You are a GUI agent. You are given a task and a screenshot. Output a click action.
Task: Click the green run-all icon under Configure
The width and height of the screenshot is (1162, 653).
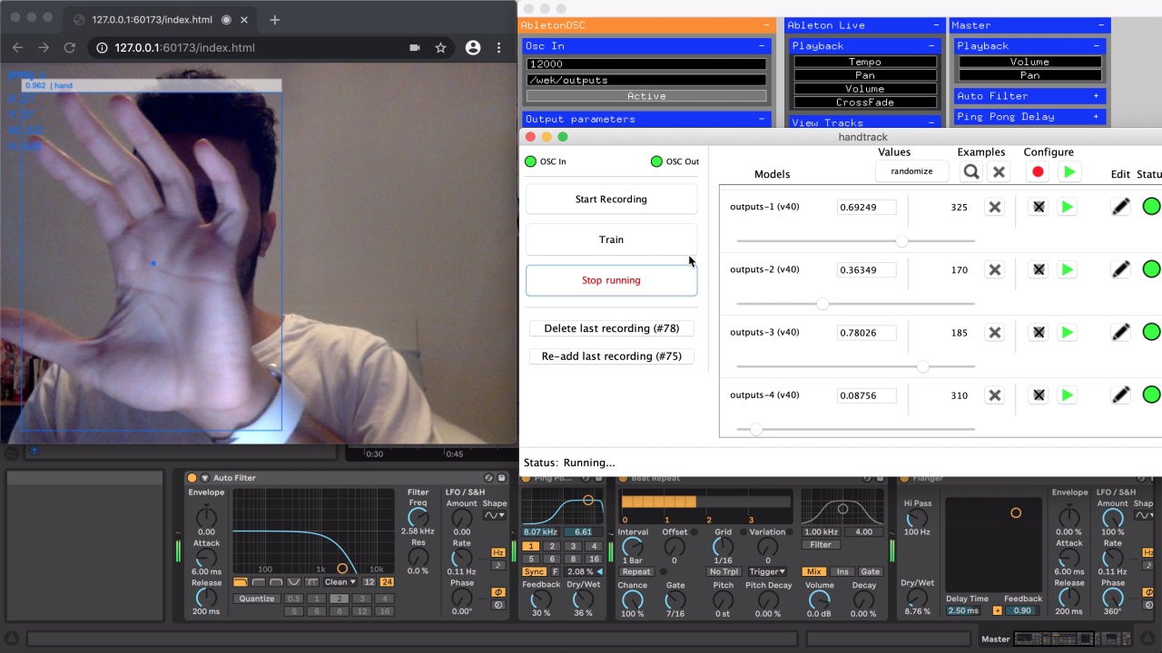coord(1068,171)
